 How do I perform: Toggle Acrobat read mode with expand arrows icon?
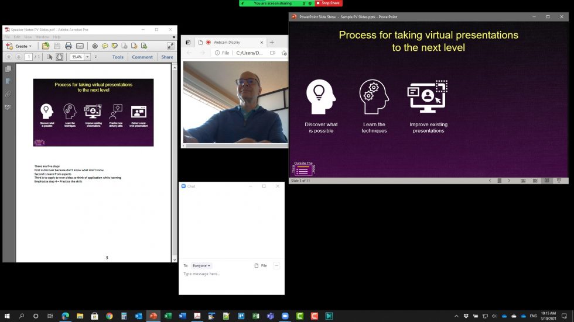pos(170,46)
